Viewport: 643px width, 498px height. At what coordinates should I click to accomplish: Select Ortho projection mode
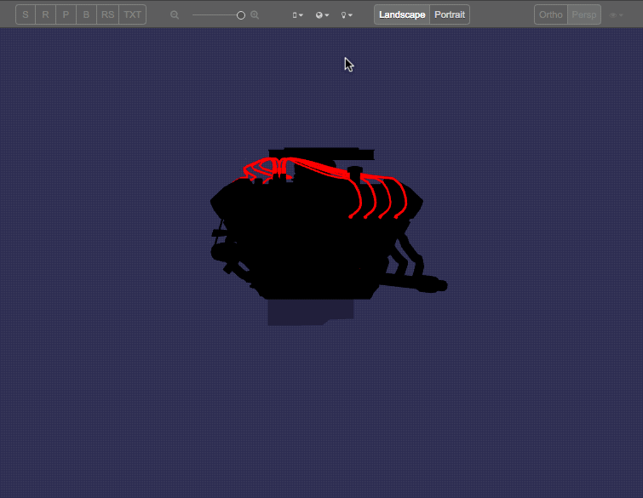551,14
